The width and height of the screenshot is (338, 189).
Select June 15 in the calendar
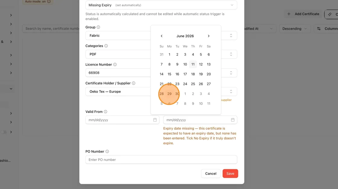pos(169,74)
